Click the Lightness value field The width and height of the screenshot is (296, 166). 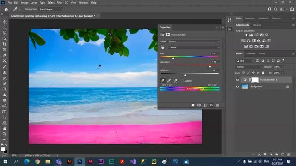pos(215,71)
